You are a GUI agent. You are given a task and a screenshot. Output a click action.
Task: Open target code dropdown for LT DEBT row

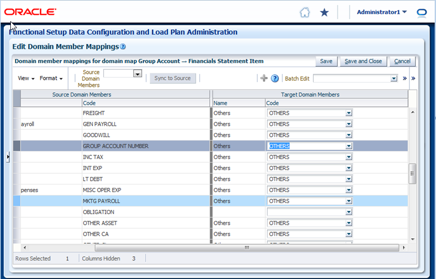click(348, 179)
